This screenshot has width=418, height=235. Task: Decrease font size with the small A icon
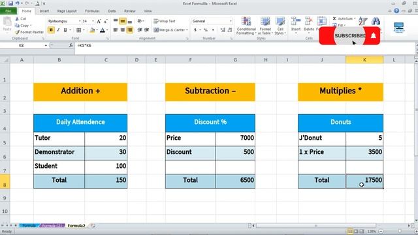click(106, 22)
